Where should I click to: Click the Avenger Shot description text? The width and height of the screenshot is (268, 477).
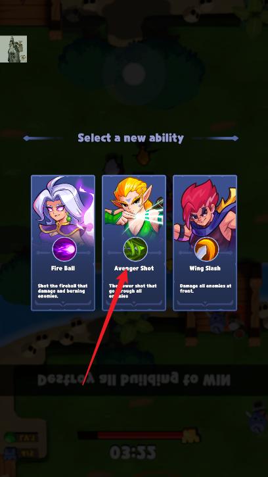[133, 291]
